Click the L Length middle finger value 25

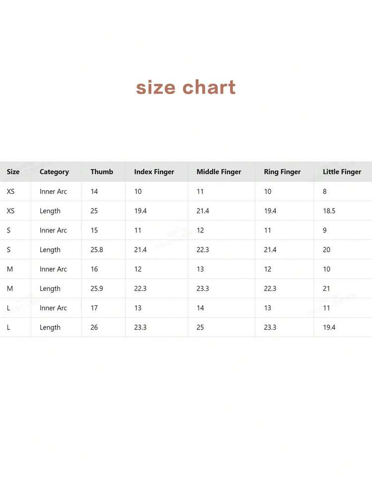(200, 328)
